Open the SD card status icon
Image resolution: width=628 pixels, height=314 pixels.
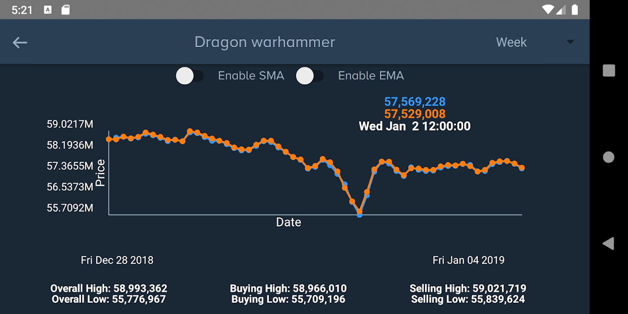66,10
